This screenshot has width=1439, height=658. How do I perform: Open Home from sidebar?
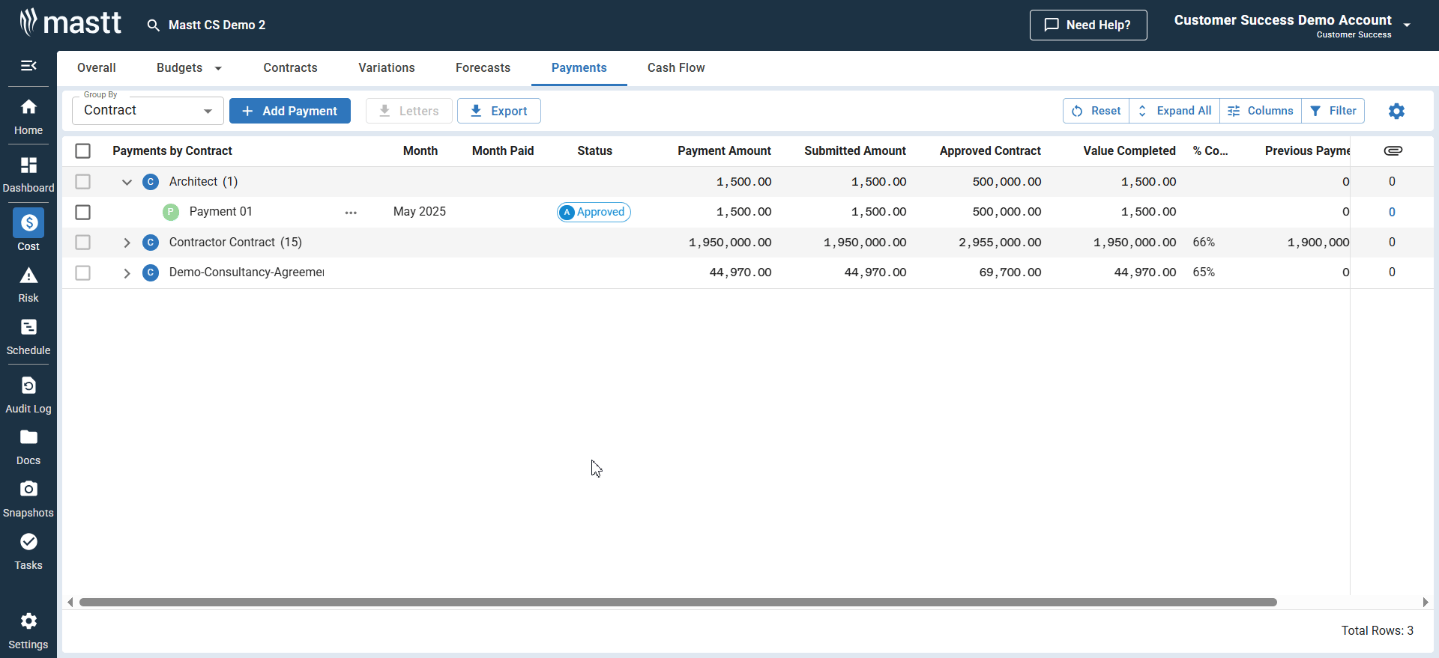coord(28,117)
